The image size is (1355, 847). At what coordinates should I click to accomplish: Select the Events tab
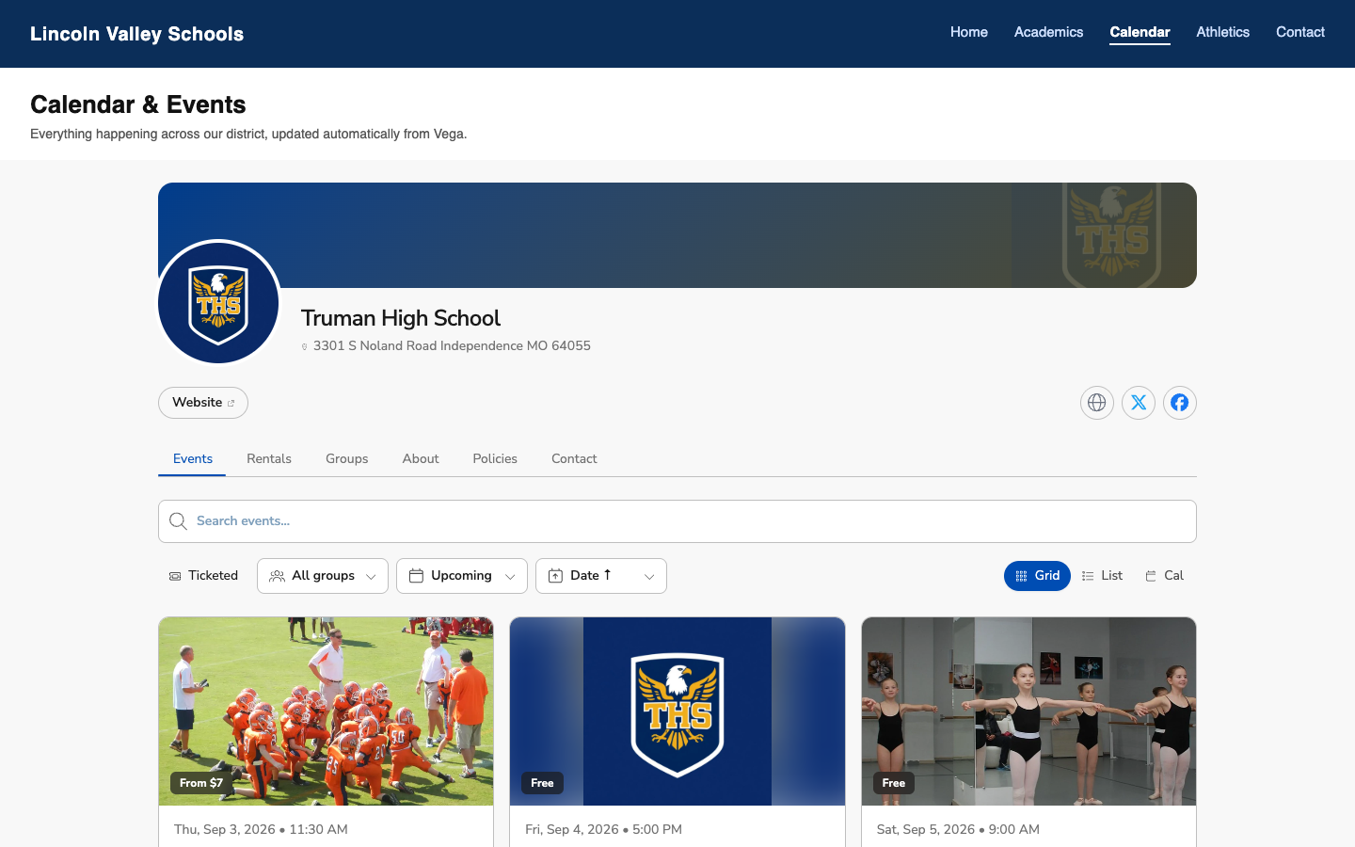coord(193,459)
